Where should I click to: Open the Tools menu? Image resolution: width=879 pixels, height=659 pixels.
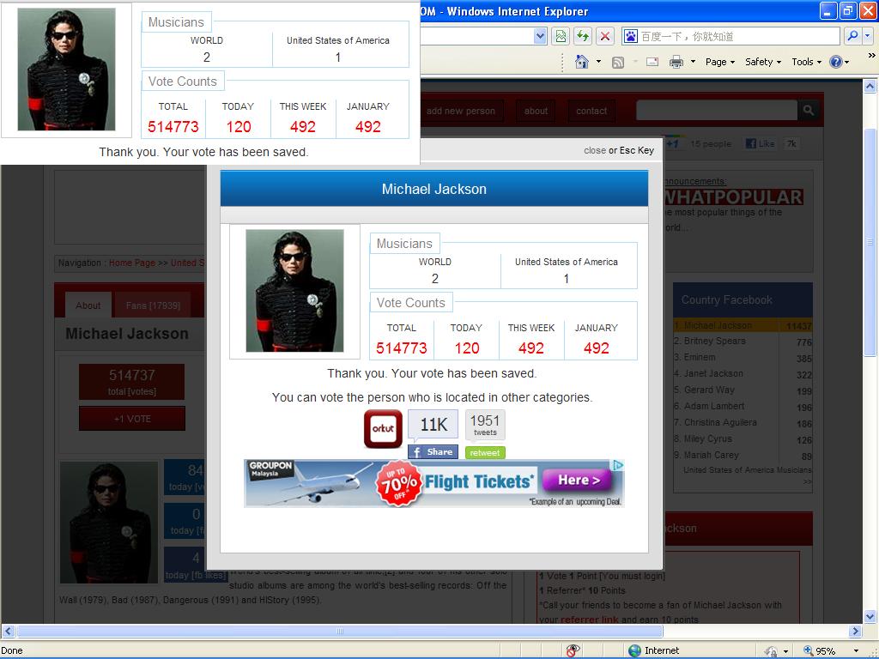(x=806, y=62)
